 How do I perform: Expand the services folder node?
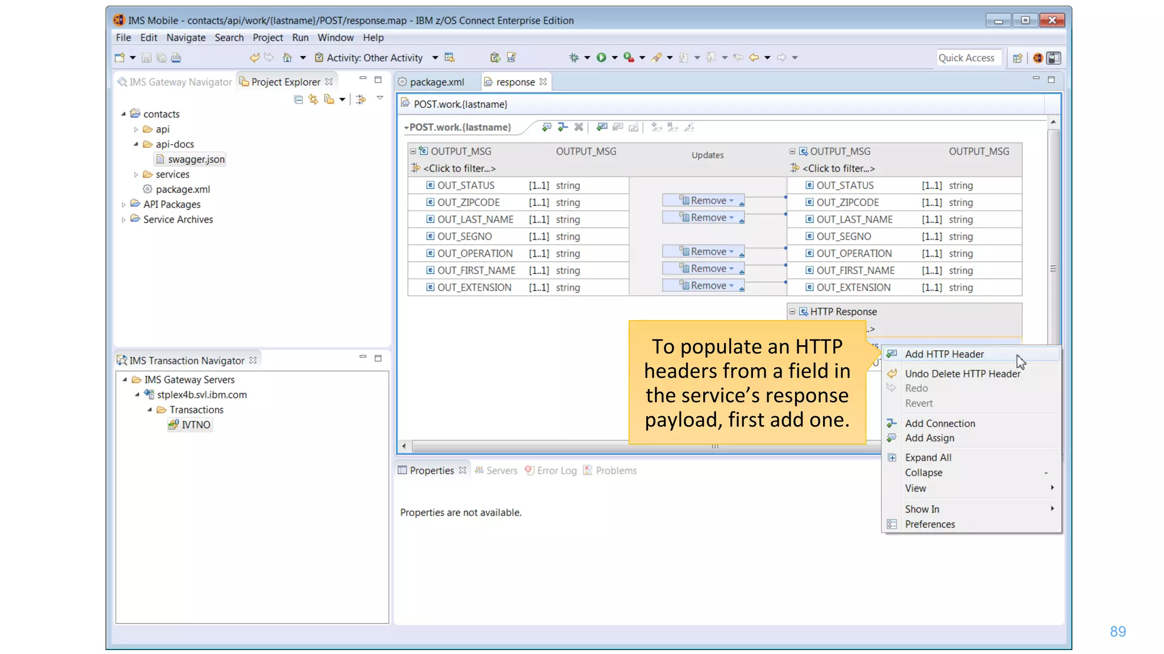click(136, 174)
